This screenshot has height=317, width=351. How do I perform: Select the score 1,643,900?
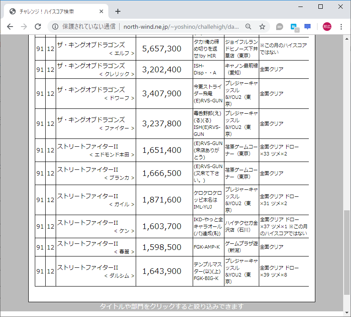(162, 271)
